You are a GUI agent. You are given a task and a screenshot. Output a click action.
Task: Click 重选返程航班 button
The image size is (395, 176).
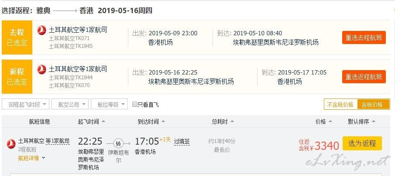click(364, 77)
